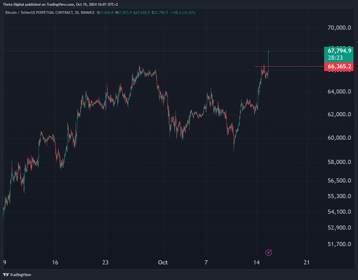Screen dimensions: 358x280
Task: Click the 54,100.0 price axis label
Action: click(x=339, y=212)
